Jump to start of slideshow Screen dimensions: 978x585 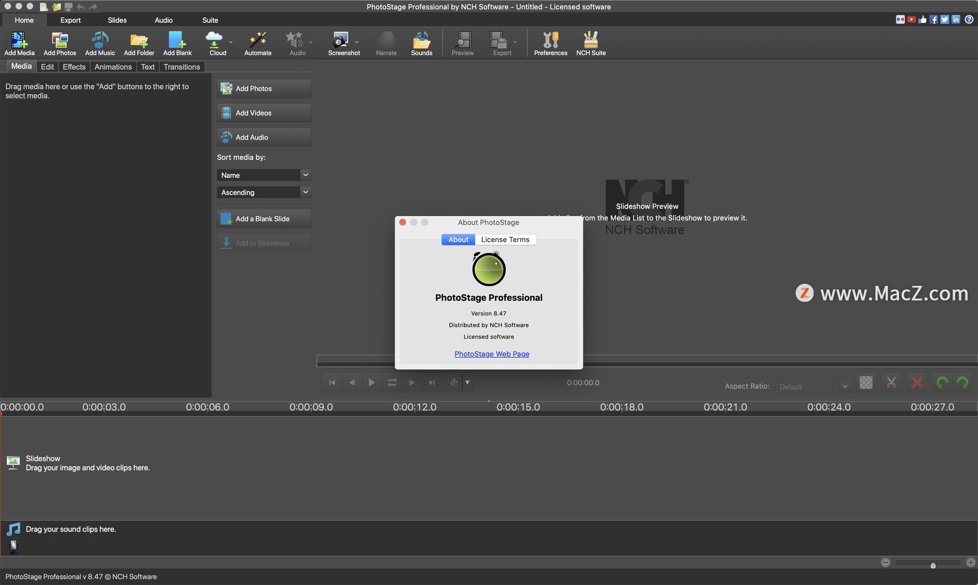(x=332, y=383)
